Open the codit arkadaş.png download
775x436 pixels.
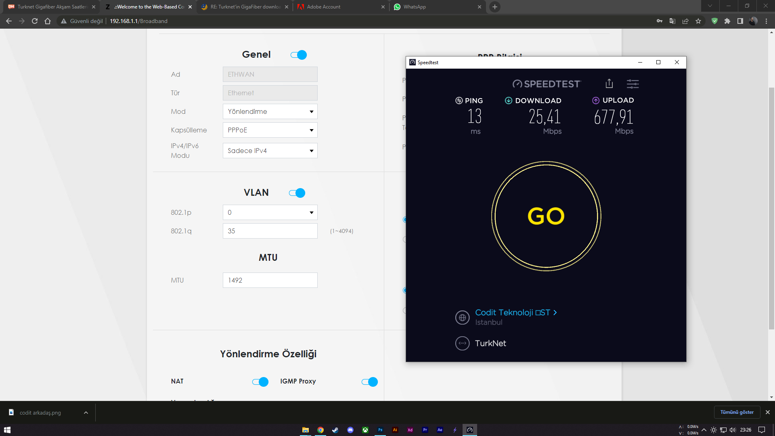point(40,413)
